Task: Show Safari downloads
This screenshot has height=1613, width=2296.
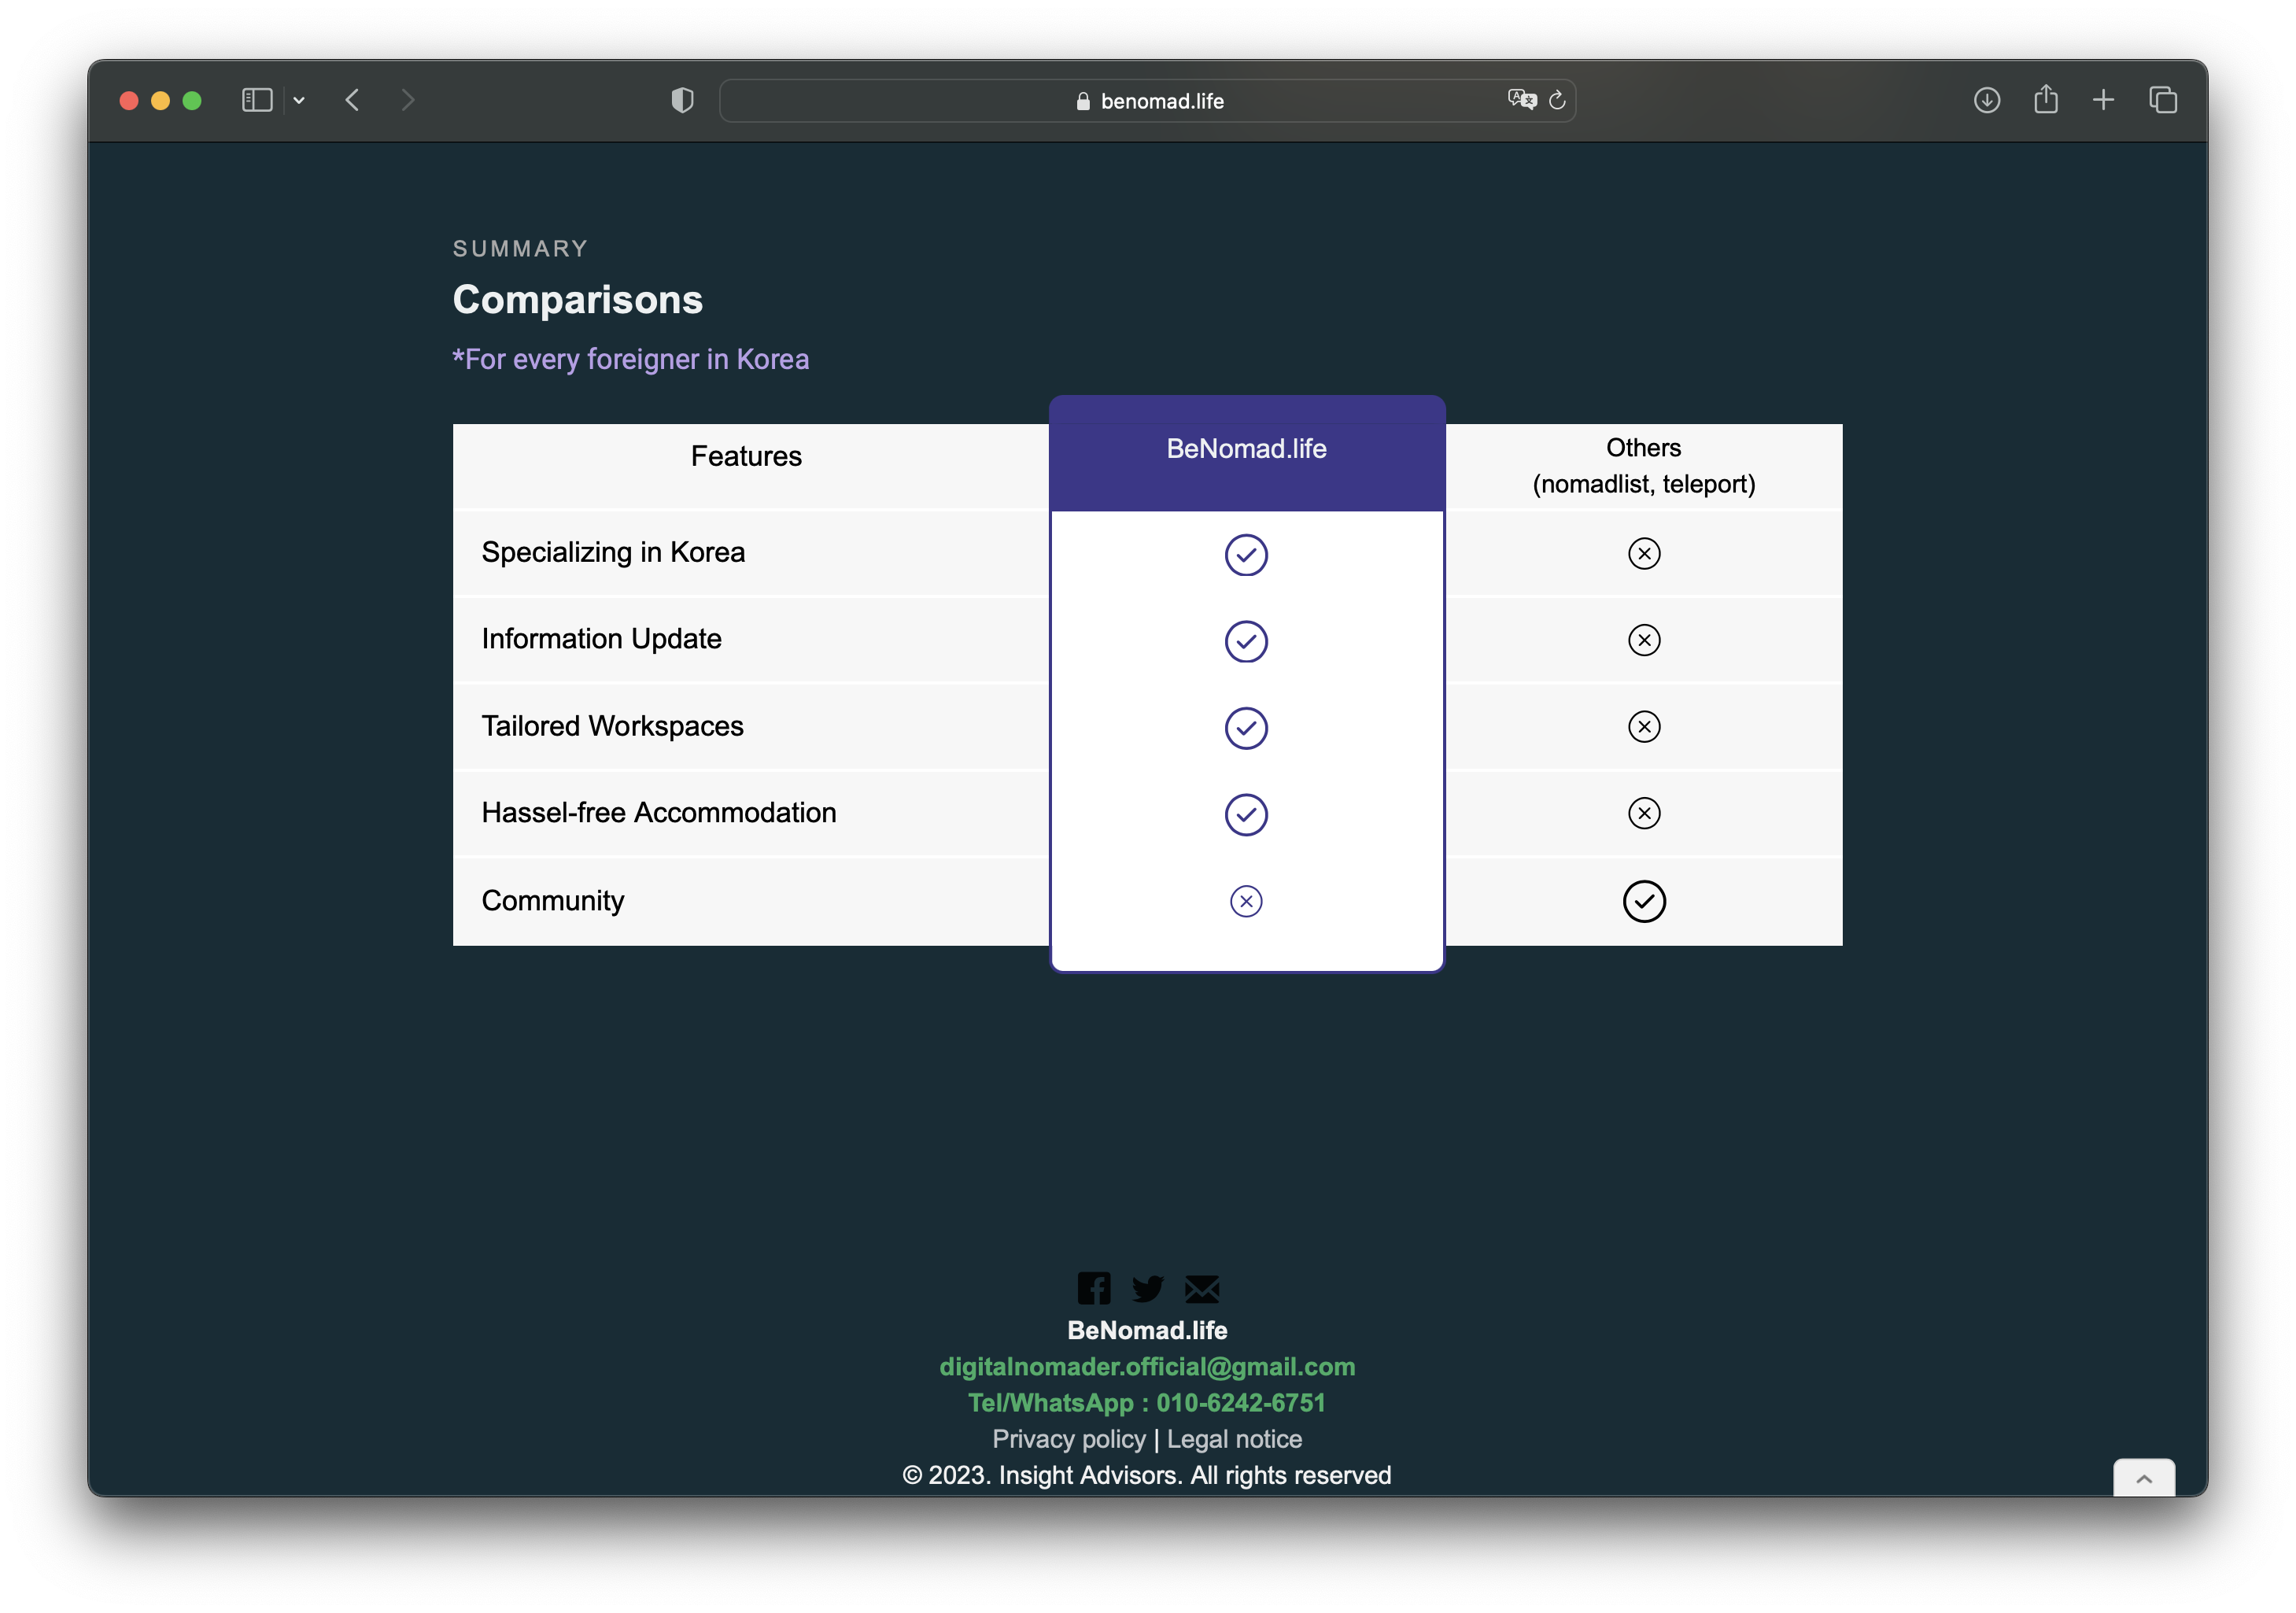Action: 1986,100
